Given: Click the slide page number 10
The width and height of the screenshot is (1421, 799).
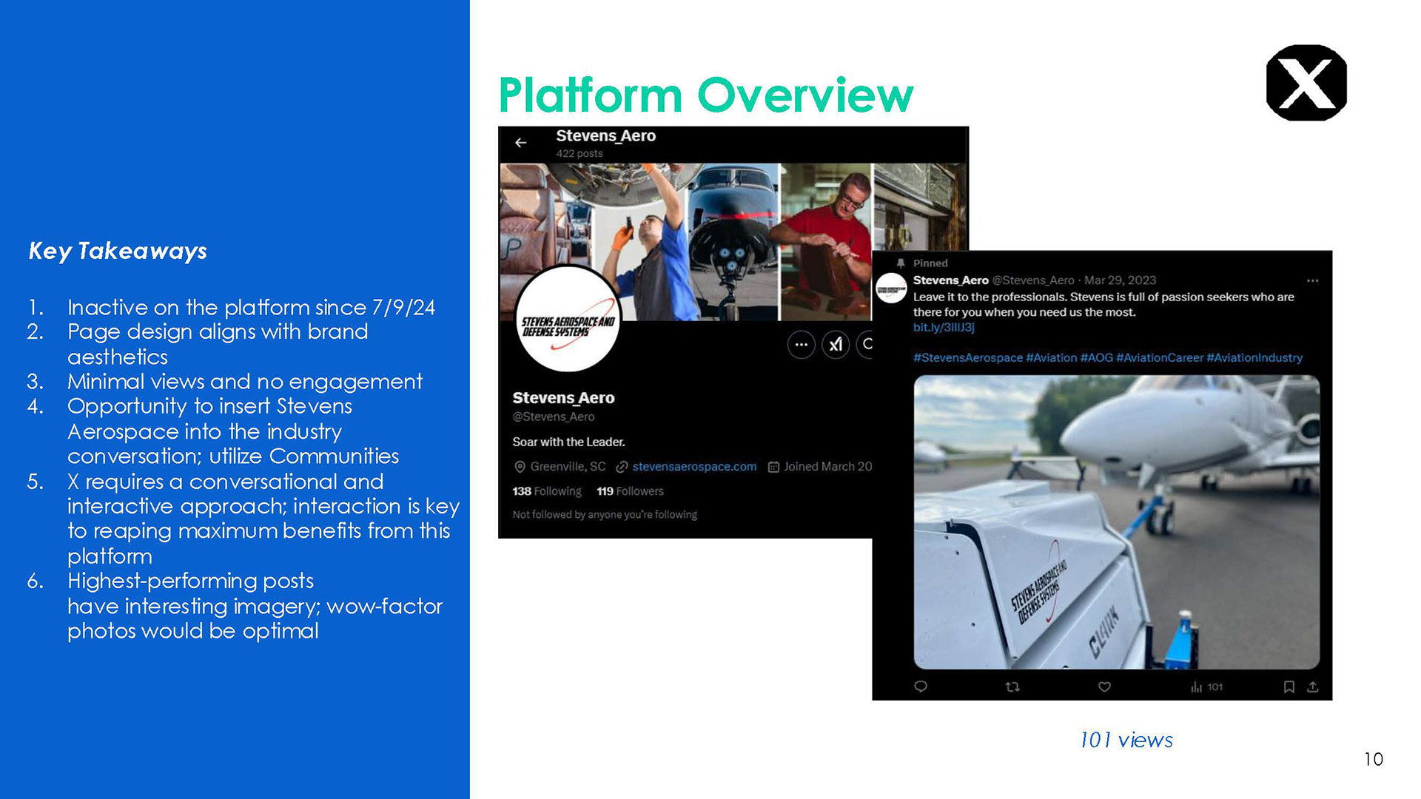Looking at the screenshot, I should coord(1374,759).
